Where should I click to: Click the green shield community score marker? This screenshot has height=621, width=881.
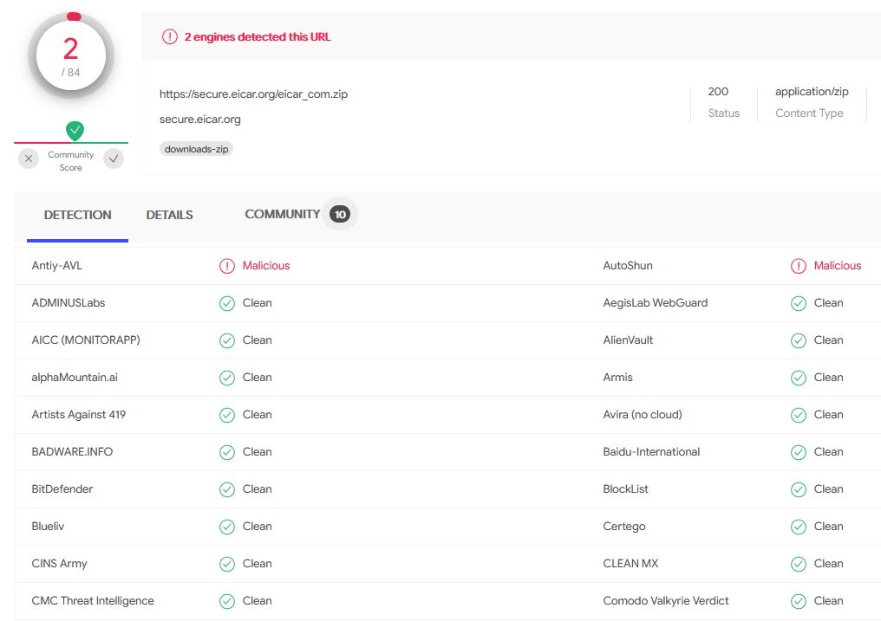point(75,131)
